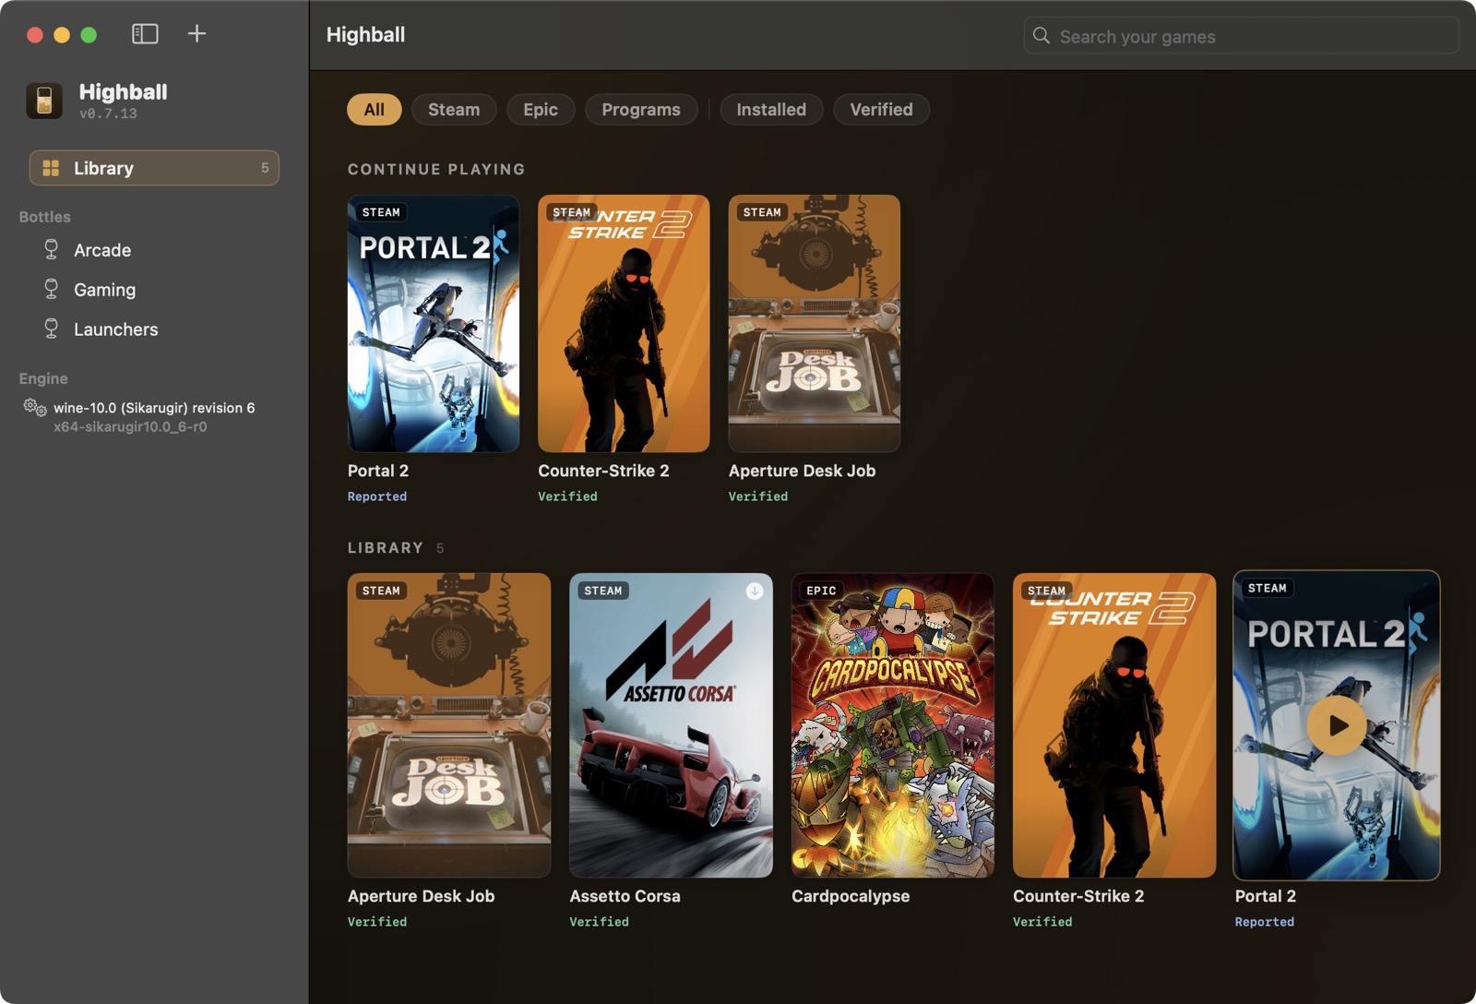
Task: Open Counter-Strike 2 cover in Continue Playing
Action: (x=624, y=323)
